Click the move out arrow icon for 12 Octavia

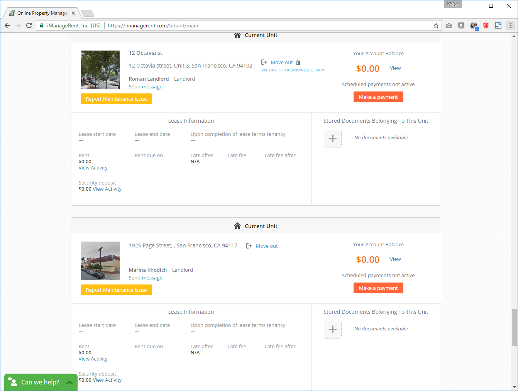click(264, 62)
